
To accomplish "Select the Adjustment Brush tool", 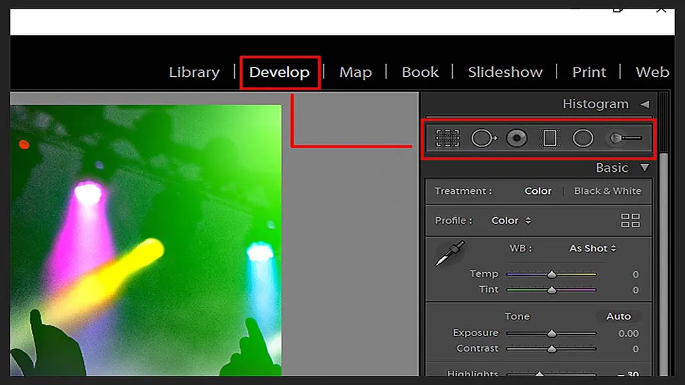I will (x=625, y=138).
